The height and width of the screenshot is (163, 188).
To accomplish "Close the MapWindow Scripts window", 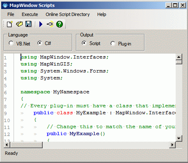I will (183, 5).
